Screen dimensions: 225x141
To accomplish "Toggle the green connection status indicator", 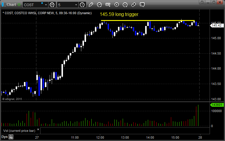I will (x=19, y=5).
